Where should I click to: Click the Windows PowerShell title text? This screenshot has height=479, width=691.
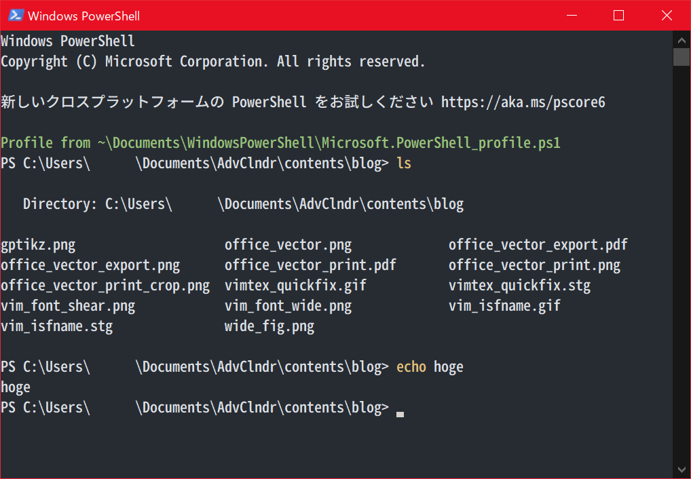pyautogui.click(x=83, y=16)
